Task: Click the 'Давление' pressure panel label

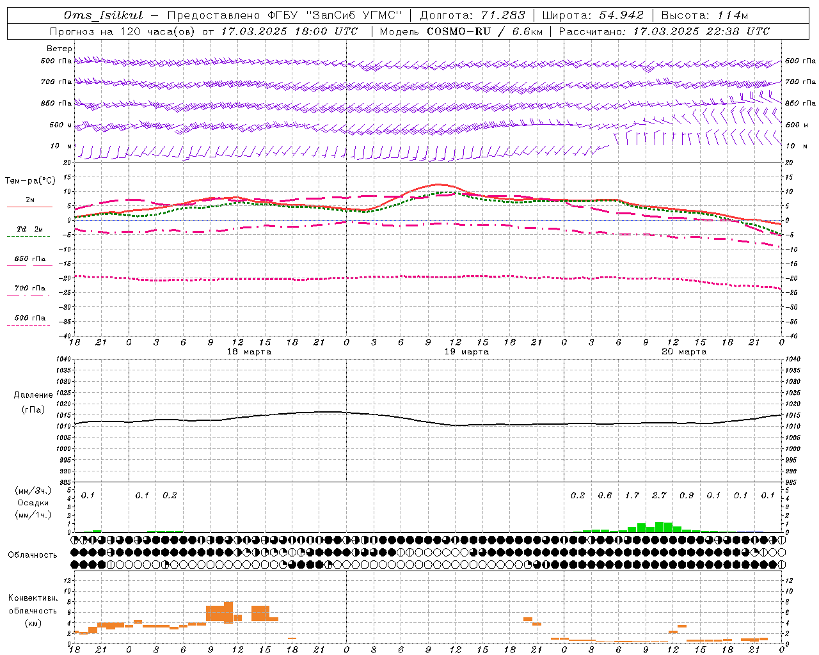Action: (x=33, y=395)
